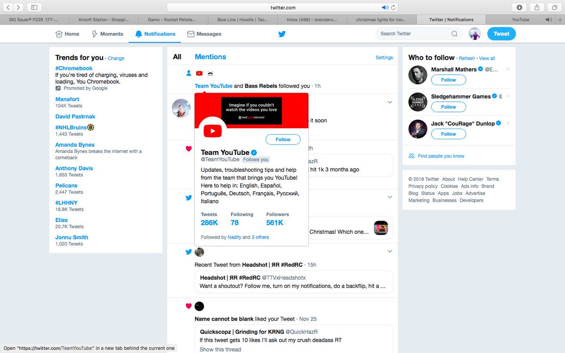The height and width of the screenshot is (353, 565).
Task: Switch to Inbox (498) browser tab
Action: (311, 20)
